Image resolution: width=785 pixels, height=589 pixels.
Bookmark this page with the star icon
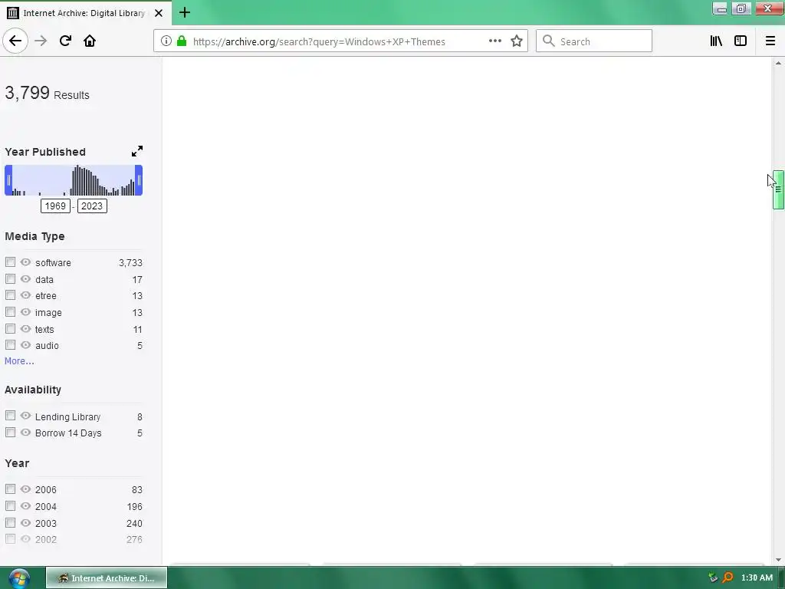517,41
